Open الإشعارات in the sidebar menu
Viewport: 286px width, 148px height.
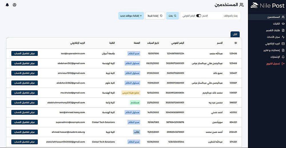click(x=267, y=57)
